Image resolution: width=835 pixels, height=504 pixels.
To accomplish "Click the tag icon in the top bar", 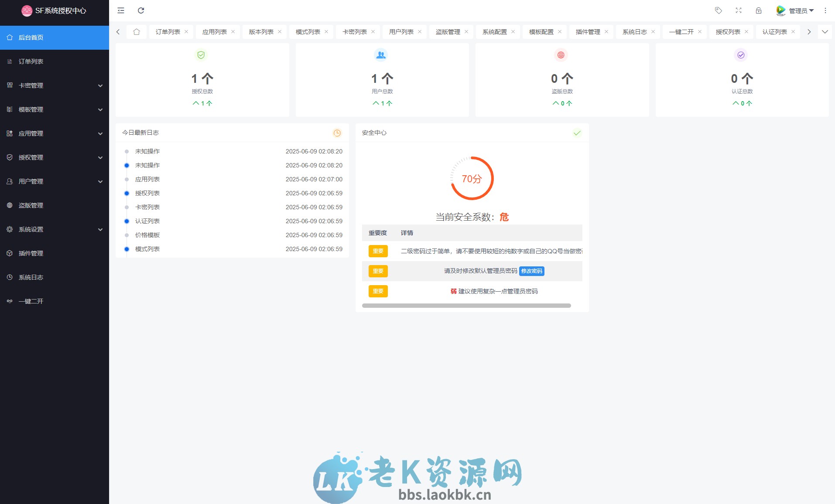I will [719, 10].
